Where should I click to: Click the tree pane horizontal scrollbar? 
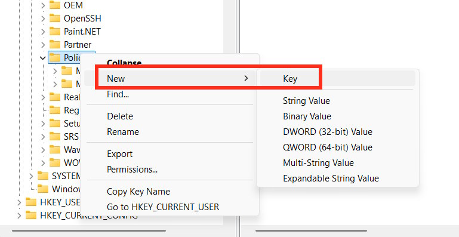pyautogui.click(x=89, y=231)
